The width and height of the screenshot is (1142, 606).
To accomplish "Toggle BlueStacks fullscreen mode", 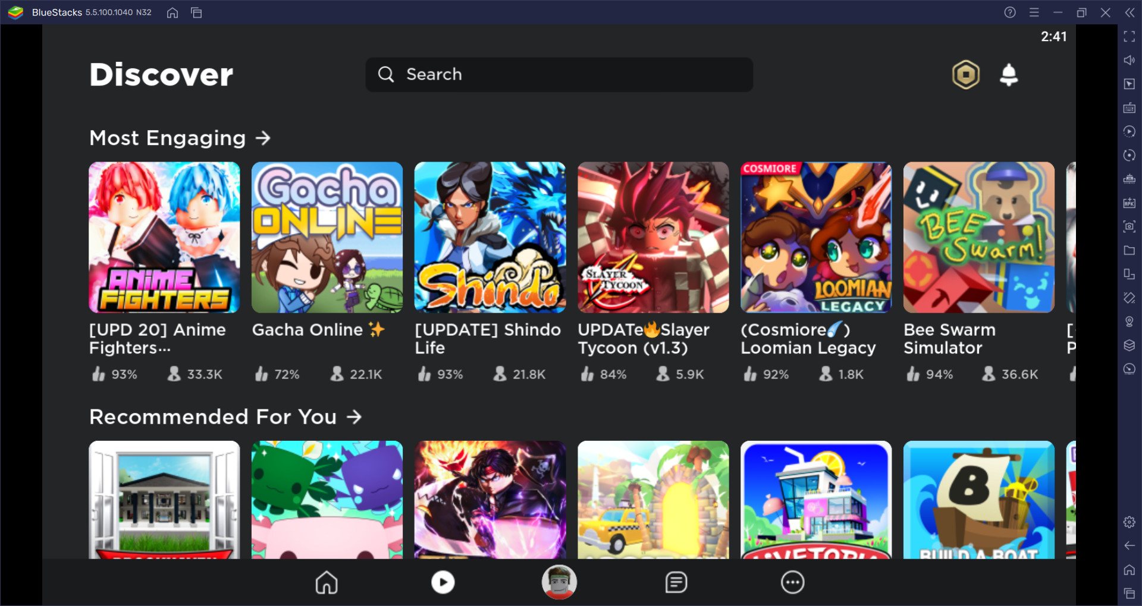I will (1130, 36).
